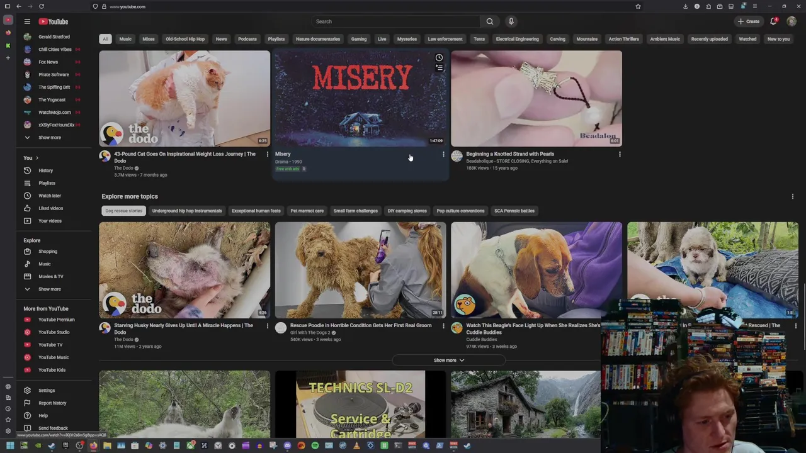Expand the You section chevron
Viewport: 806px width, 453px height.
(x=37, y=158)
